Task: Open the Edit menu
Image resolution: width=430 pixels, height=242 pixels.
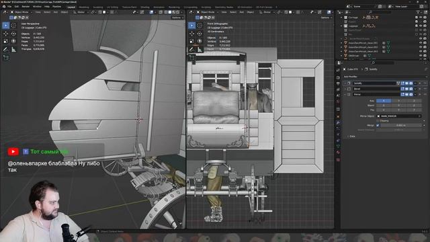Action: coord(17,6)
